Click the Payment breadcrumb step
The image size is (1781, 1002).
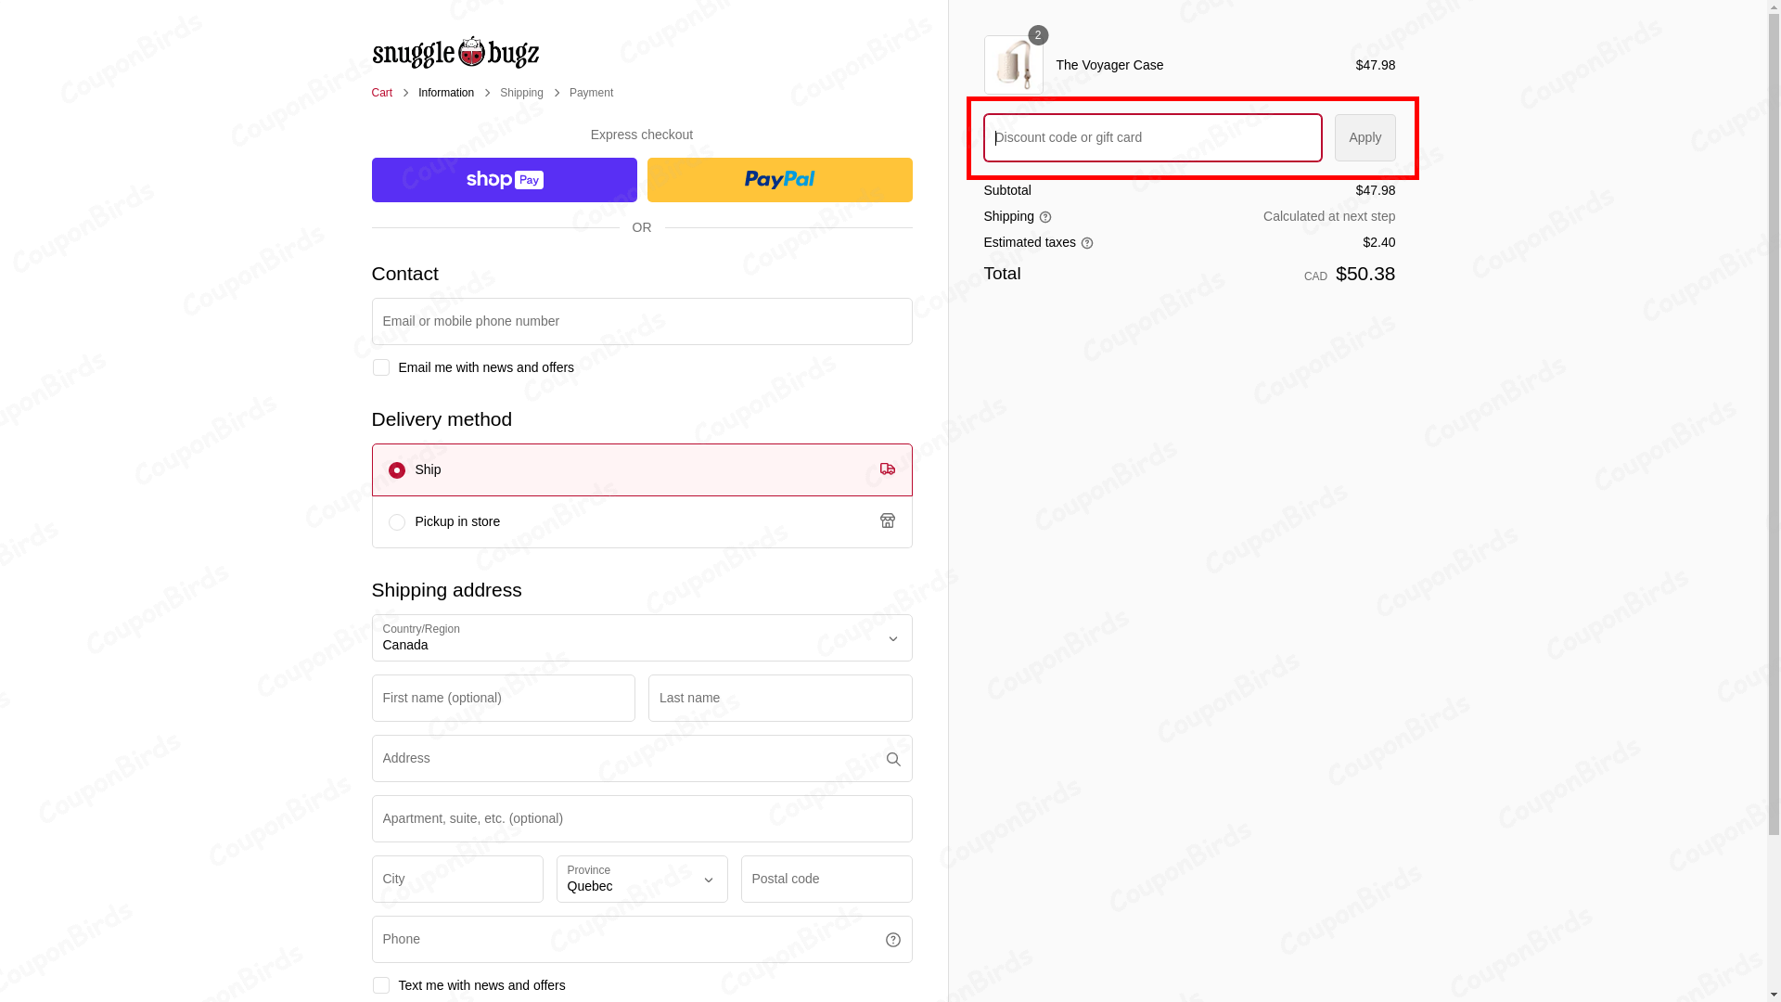[591, 93]
